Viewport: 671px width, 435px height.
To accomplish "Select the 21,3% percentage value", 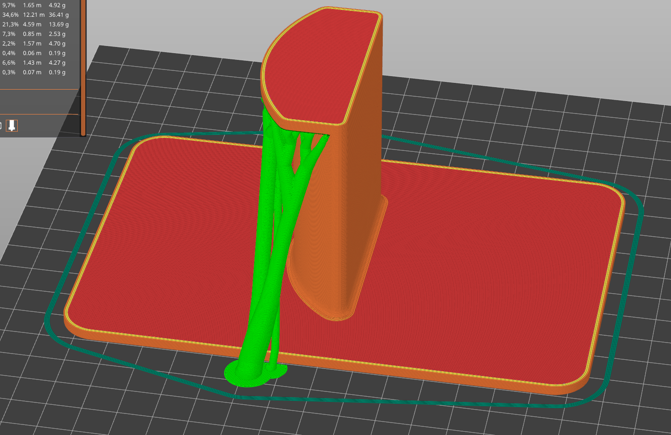I will click(10, 24).
